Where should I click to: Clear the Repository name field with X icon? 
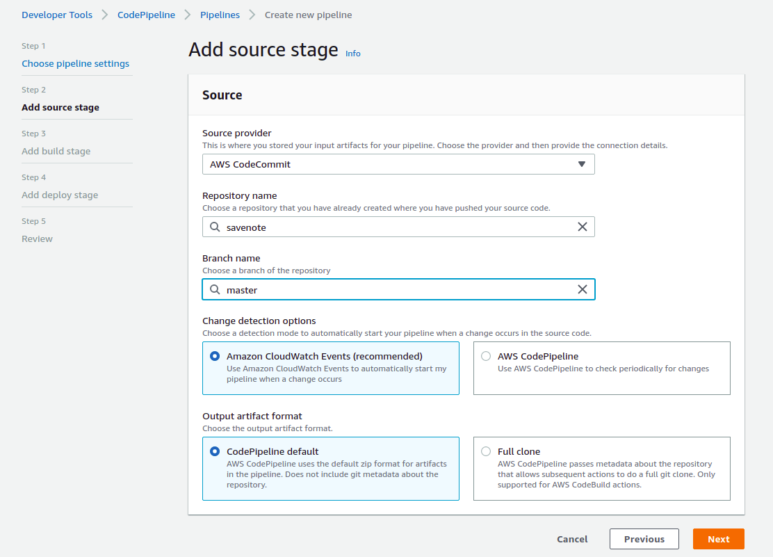tap(583, 227)
